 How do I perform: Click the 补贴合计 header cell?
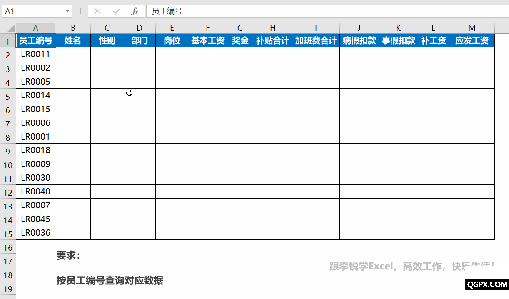coord(273,40)
